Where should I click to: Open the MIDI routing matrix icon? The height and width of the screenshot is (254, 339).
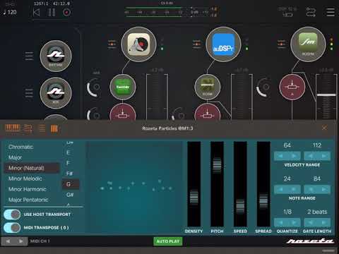click(311, 12)
